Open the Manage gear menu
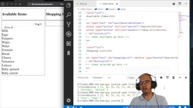The height and width of the screenshot is (108, 193). (68, 100)
